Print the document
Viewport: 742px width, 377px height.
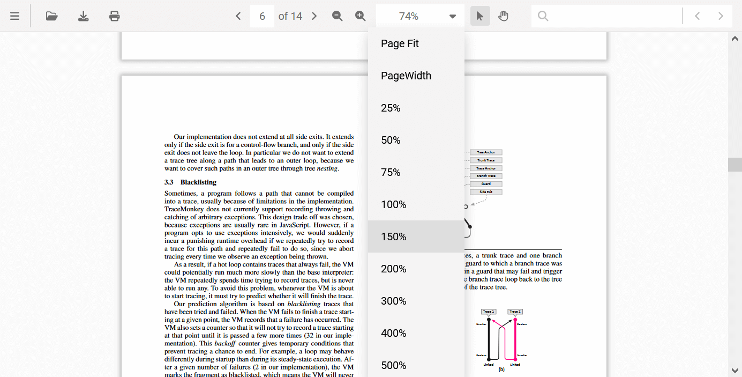[x=115, y=16]
